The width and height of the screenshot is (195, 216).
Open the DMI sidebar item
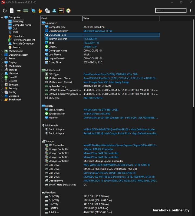click(x=15, y=29)
